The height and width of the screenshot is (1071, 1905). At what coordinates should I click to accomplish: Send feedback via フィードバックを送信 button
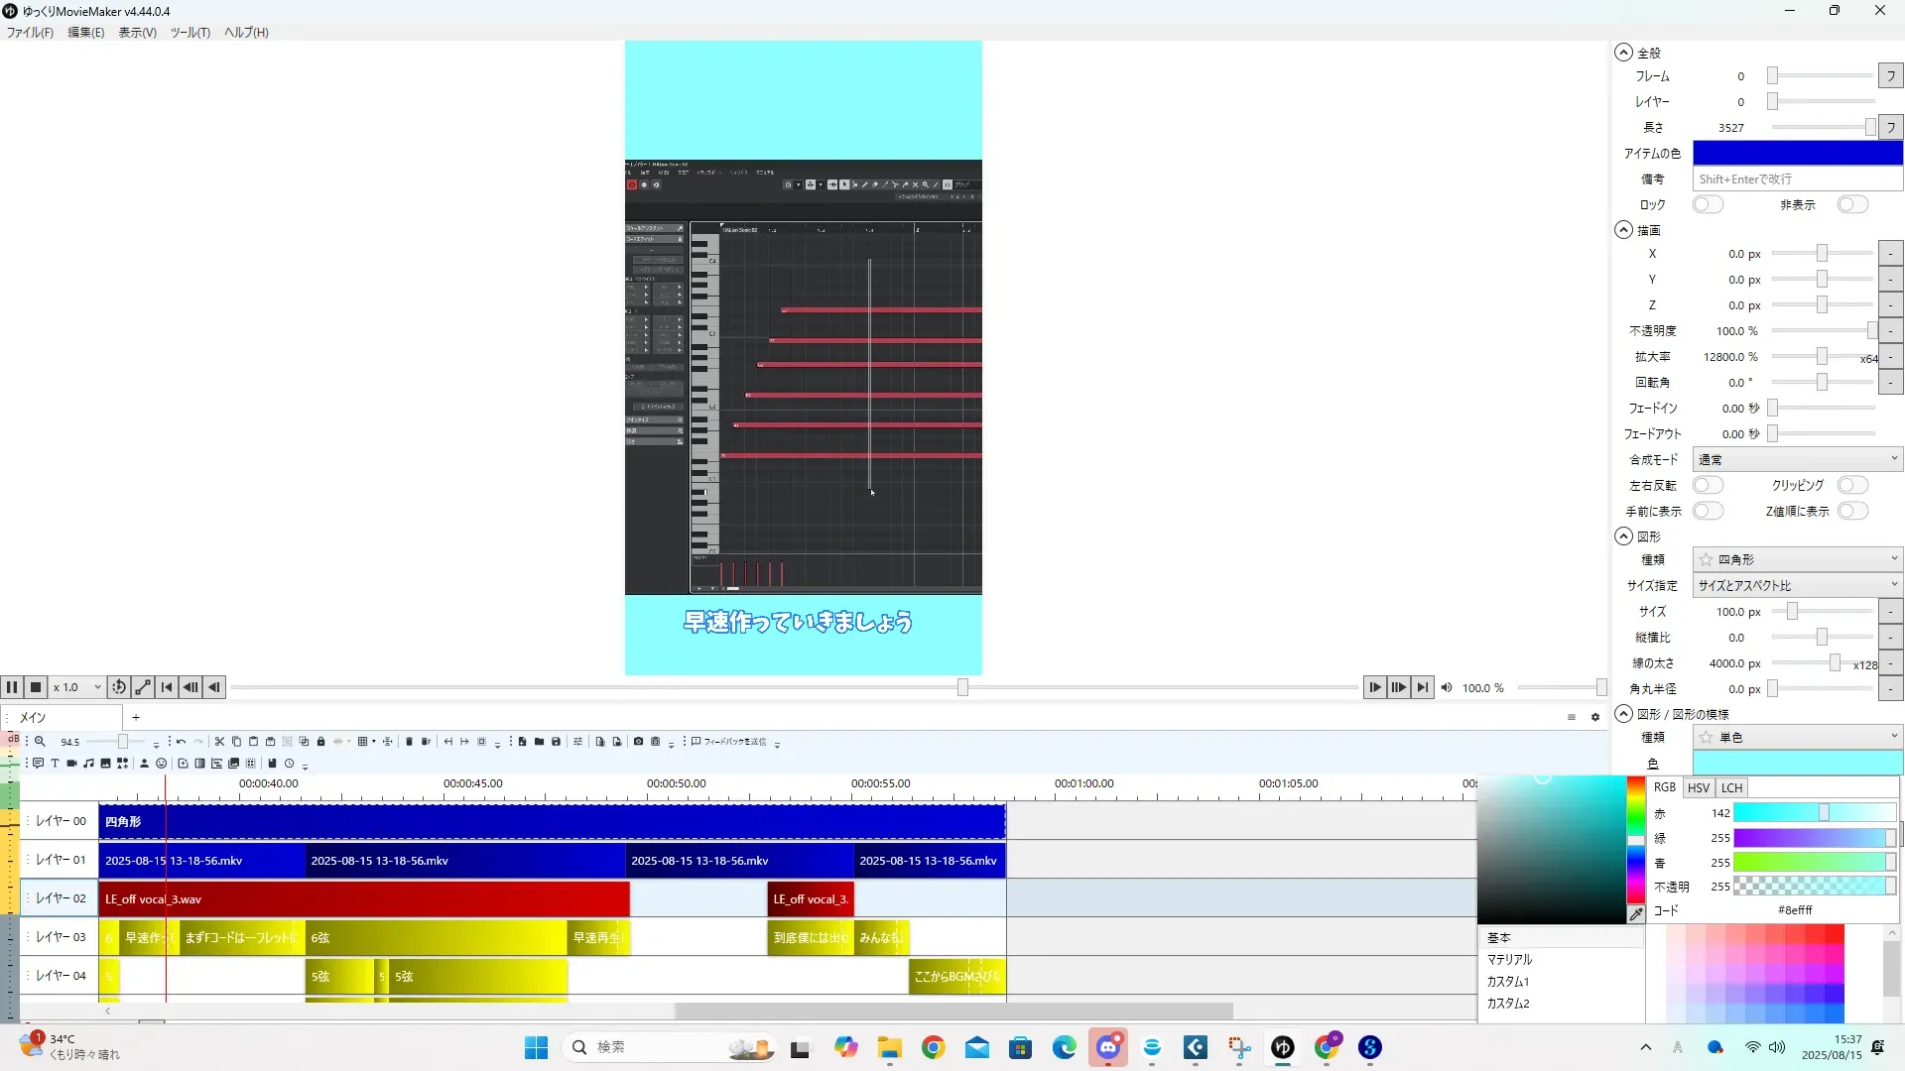coord(730,742)
